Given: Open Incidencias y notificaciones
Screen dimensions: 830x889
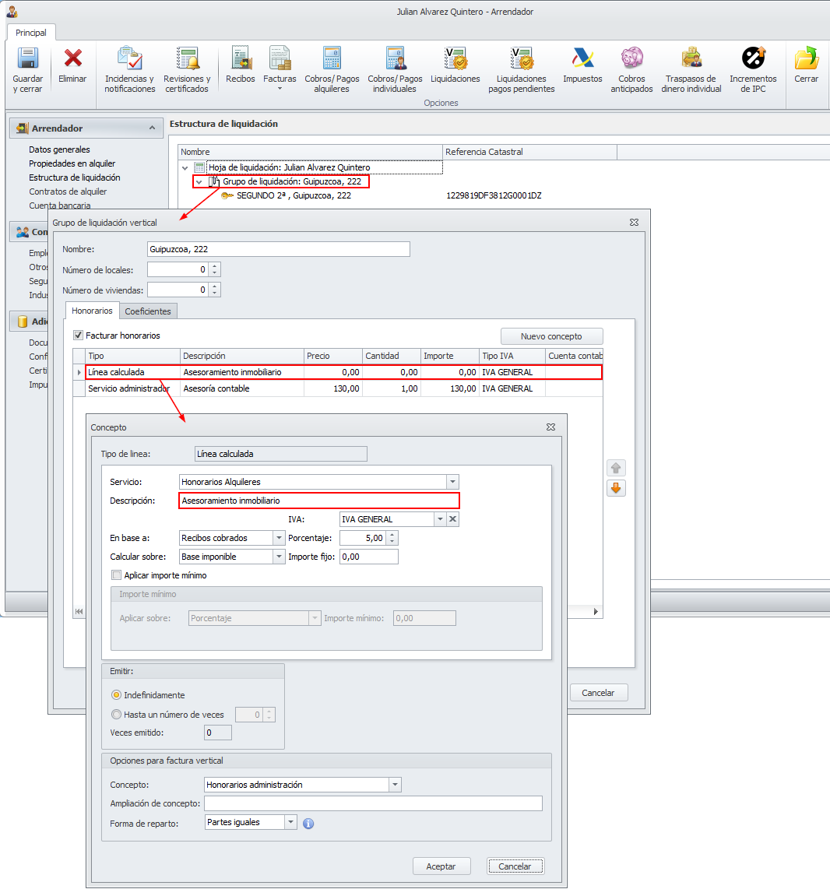Looking at the screenshot, I should 130,60.
